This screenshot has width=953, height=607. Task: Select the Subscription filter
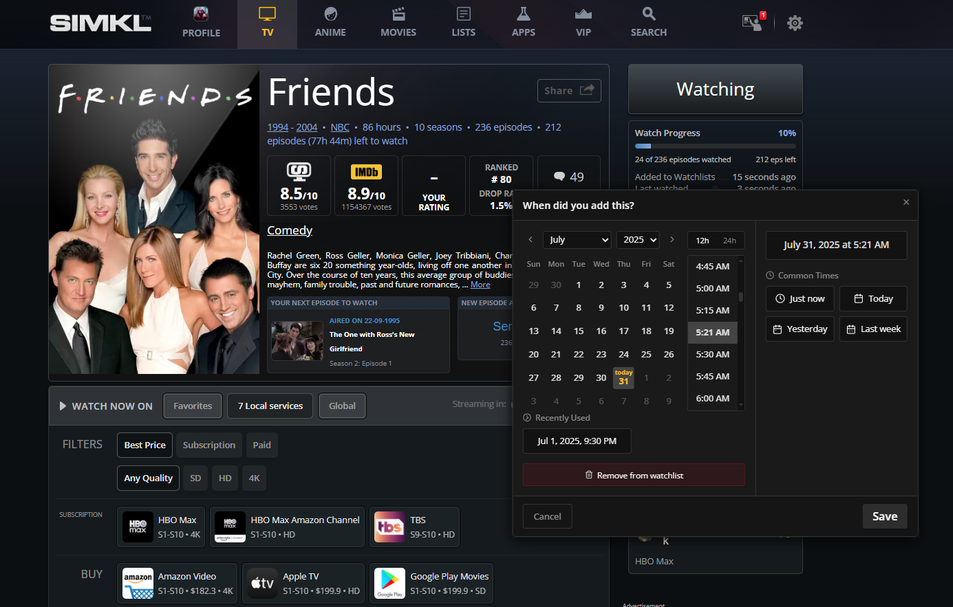point(208,445)
